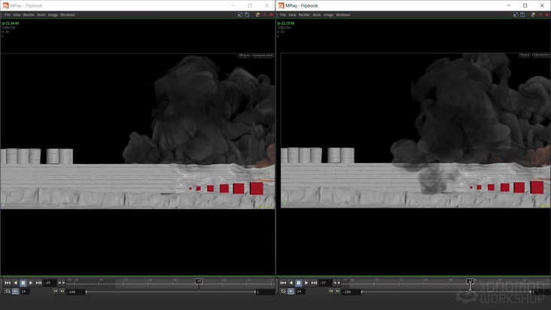The image size is (551, 310).
Task: Toggle loop mode icon in right MPlay window
Action: [x=283, y=291]
